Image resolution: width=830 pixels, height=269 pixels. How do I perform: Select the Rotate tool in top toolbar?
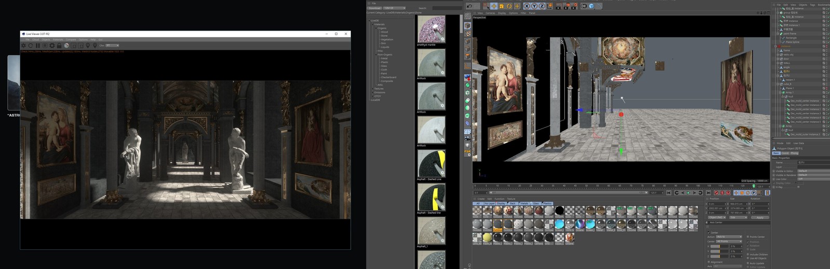[x=509, y=6]
